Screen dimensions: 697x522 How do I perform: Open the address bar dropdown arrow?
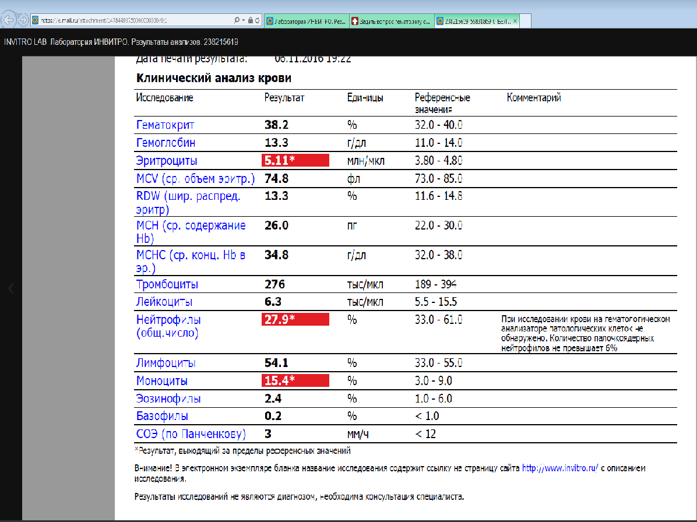tap(243, 20)
